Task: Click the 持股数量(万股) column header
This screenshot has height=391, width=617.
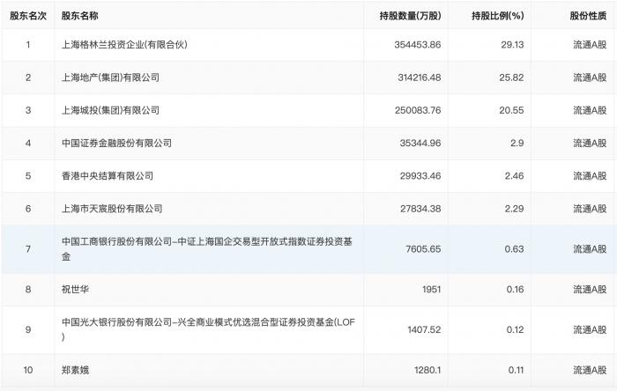Action: point(410,16)
